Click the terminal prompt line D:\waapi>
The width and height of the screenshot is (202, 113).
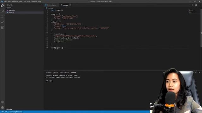point(49,81)
